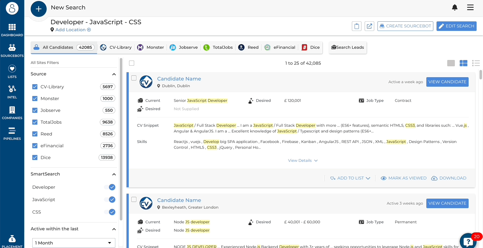This screenshot has height=248, width=483.
Task: Switch results to list view layout
Action: click(x=476, y=63)
